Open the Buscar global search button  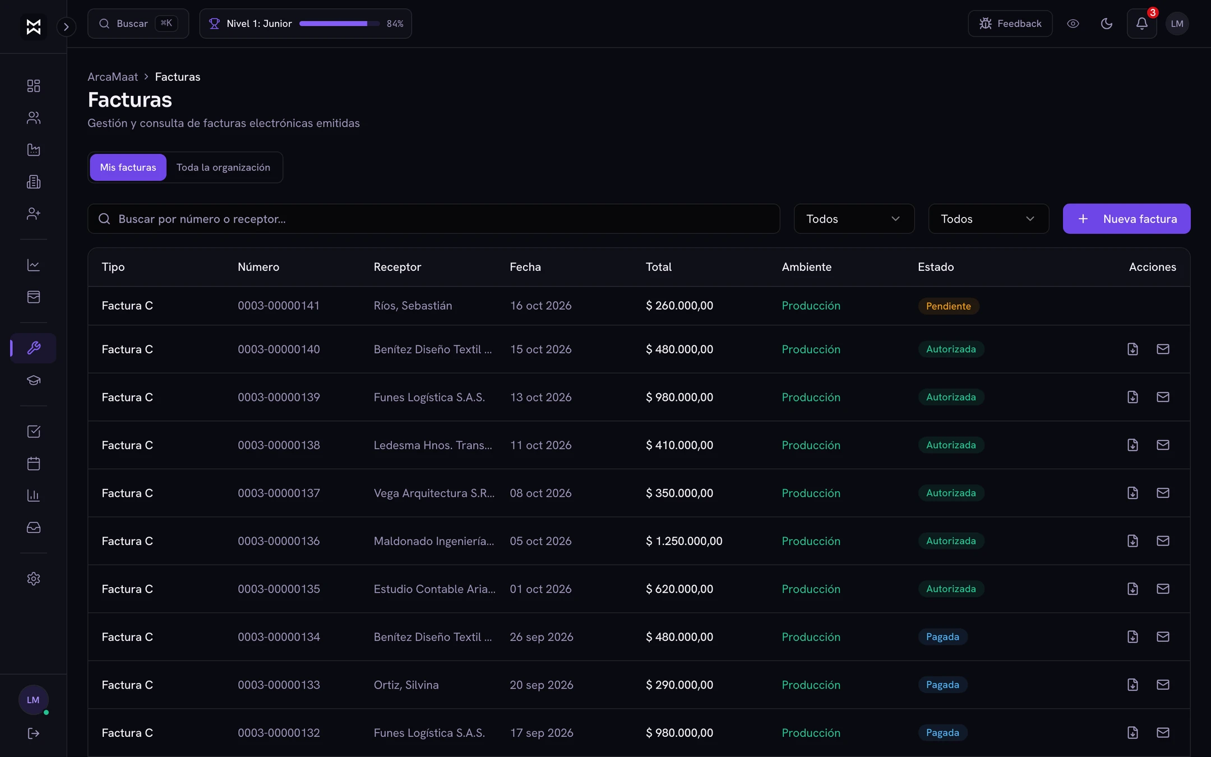(138, 24)
